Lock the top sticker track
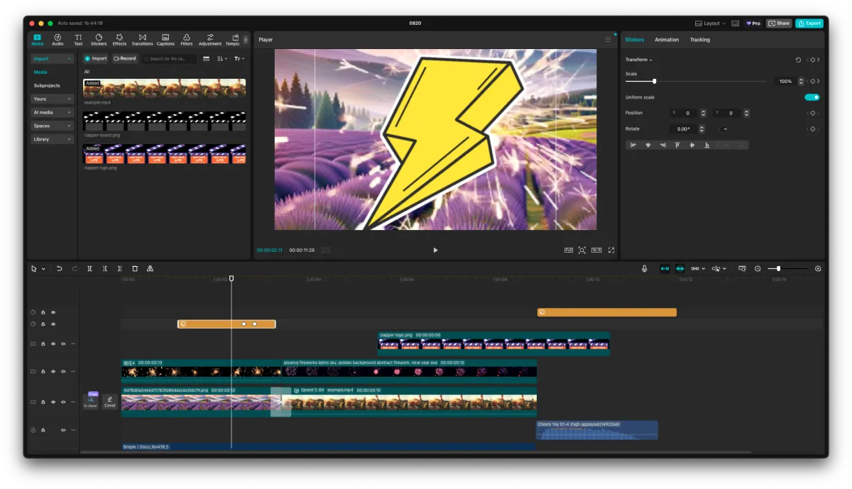Screen dimensions: 852x489 tap(43, 312)
